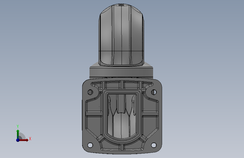Select the upper-left mounting hole on the flange

pyautogui.click(x=90, y=92)
